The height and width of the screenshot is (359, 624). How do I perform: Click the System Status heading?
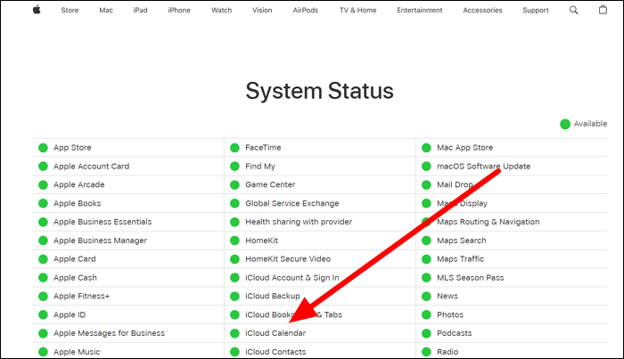click(319, 91)
